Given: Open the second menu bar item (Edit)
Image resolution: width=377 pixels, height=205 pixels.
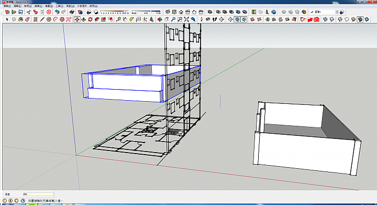Looking at the screenshot, I should pyautogui.click(x=17, y=6).
